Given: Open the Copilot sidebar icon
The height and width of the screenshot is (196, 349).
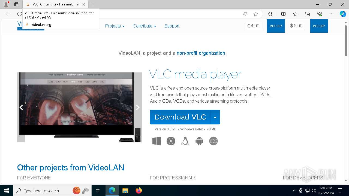Looking at the screenshot, I should [343, 14].
